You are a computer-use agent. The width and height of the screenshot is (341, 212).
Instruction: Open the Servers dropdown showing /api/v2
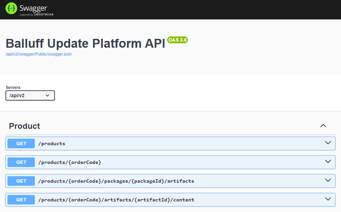point(30,95)
